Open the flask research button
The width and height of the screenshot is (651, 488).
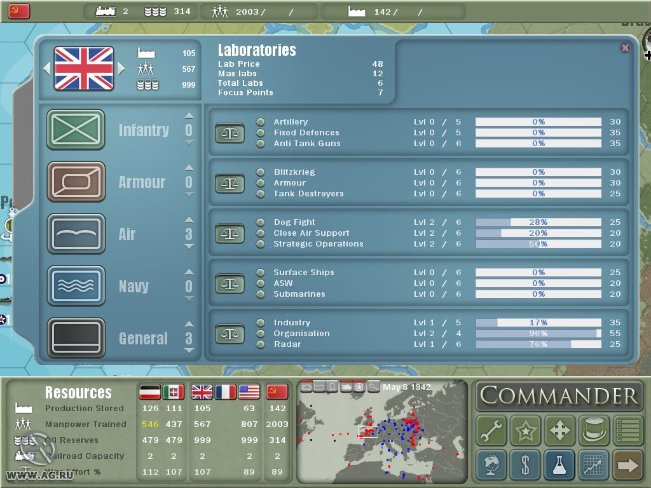pos(559,464)
